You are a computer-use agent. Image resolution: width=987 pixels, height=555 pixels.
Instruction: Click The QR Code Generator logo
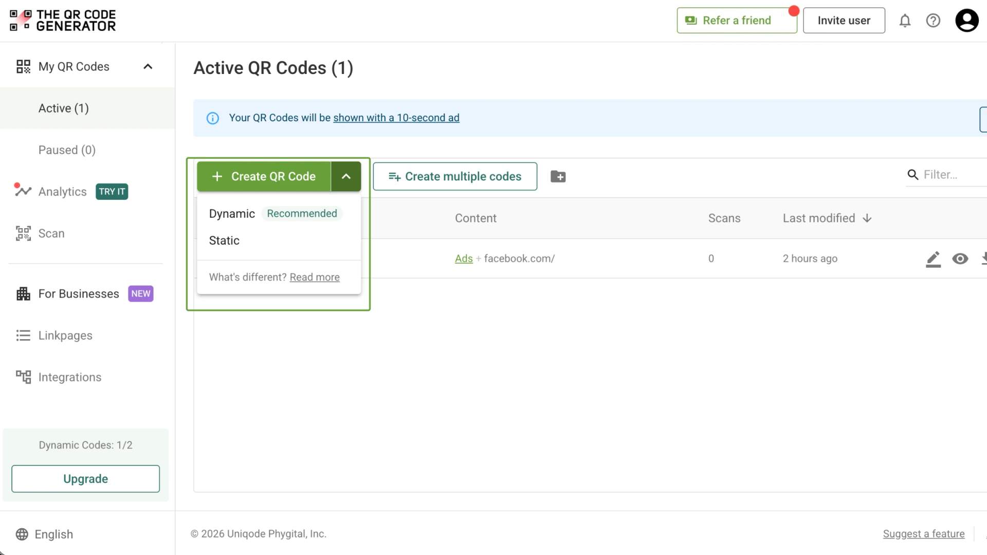tap(63, 21)
